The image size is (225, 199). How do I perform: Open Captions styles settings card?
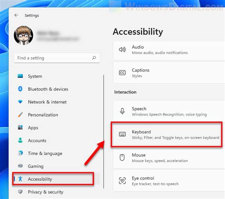click(169, 73)
